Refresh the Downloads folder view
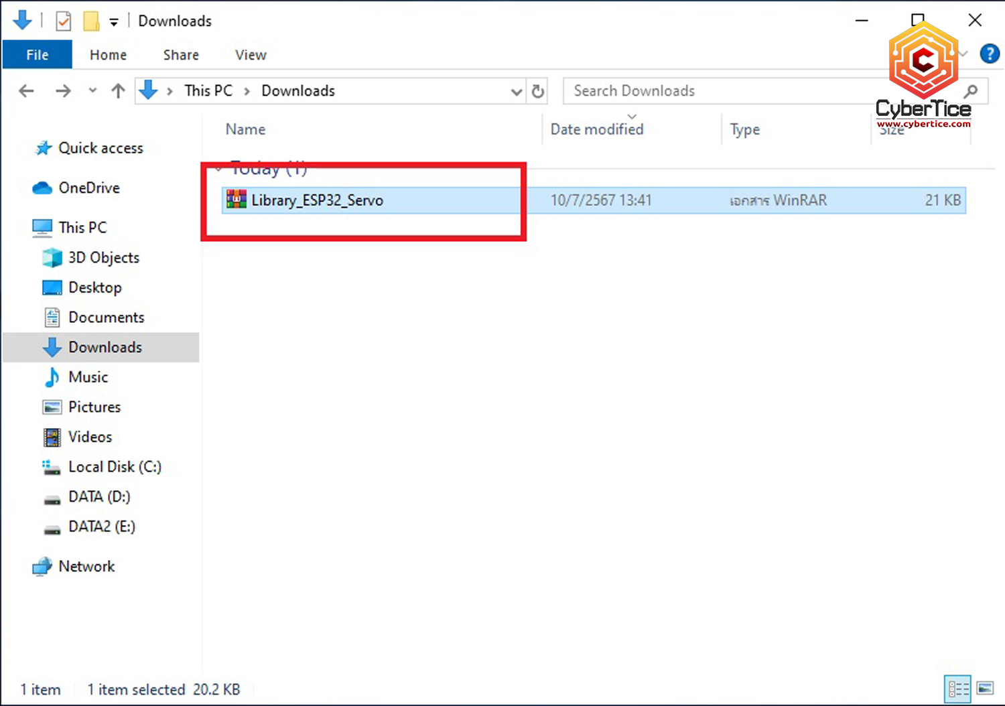This screenshot has width=1005, height=706. click(537, 91)
